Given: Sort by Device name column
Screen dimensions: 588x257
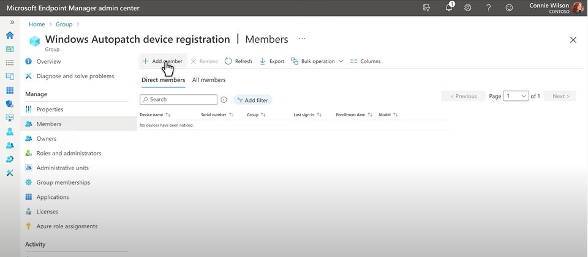Looking at the screenshot, I should tap(155, 114).
